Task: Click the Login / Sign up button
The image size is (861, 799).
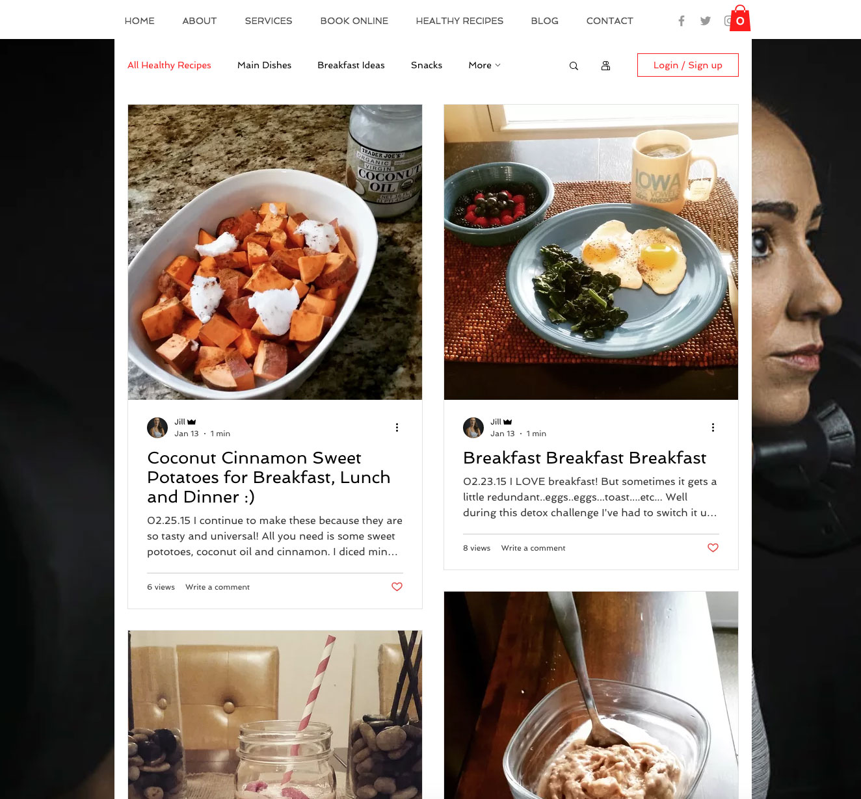Action: 688,65
